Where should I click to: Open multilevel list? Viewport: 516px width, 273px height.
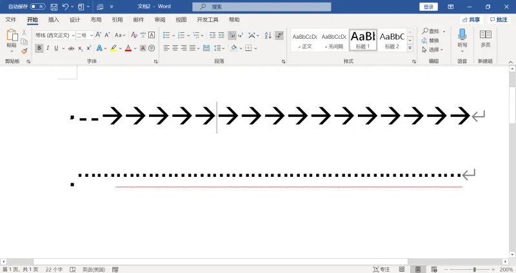click(x=197, y=35)
